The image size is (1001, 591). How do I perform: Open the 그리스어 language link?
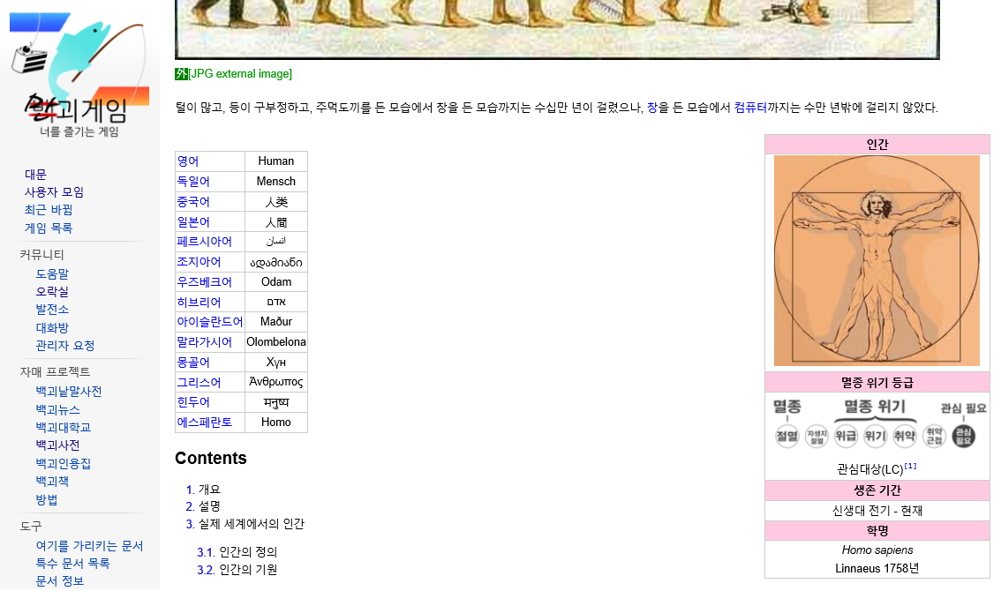pos(199,383)
